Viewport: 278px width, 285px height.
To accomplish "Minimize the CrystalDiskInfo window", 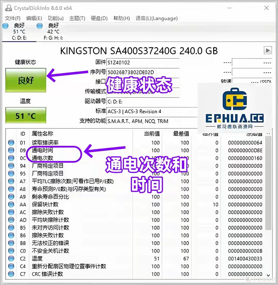I will tap(229, 8).
